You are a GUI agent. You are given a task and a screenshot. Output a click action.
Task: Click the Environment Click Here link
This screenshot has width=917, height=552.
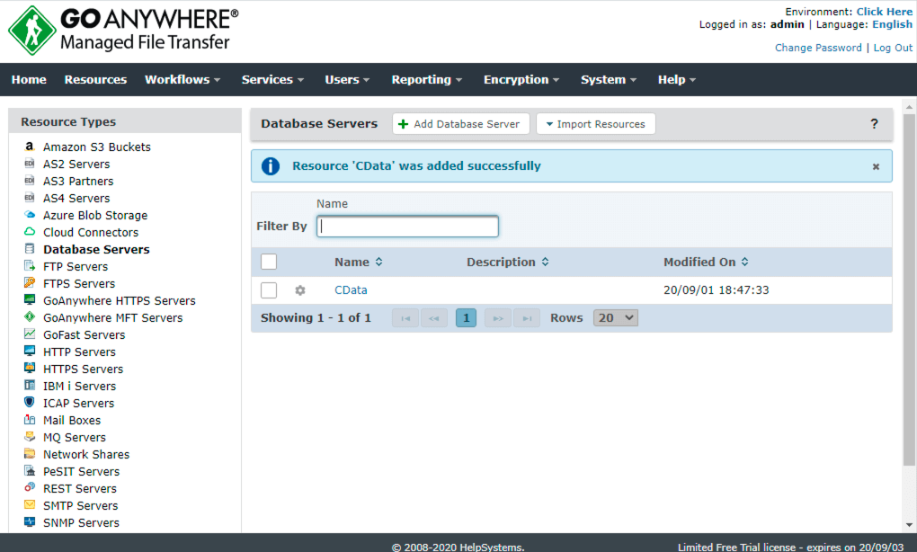[x=885, y=12]
